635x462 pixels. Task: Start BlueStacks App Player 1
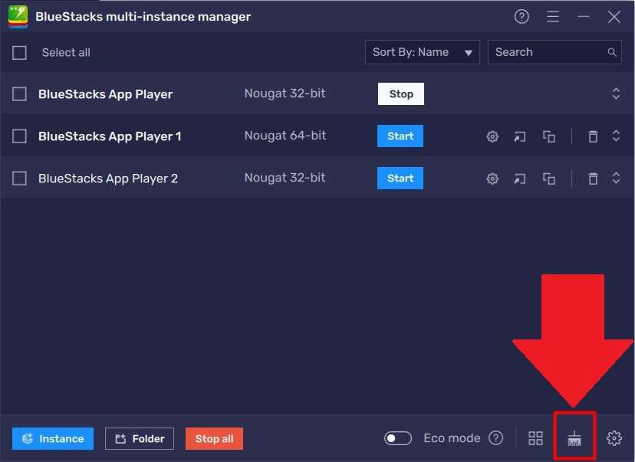click(x=400, y=136)
